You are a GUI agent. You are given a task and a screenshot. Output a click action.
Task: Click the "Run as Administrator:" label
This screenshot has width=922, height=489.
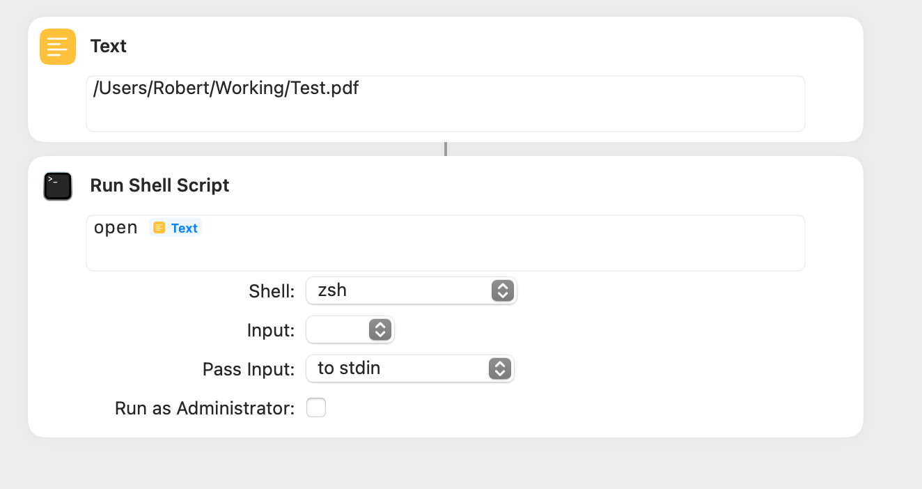tap(205, 408)
